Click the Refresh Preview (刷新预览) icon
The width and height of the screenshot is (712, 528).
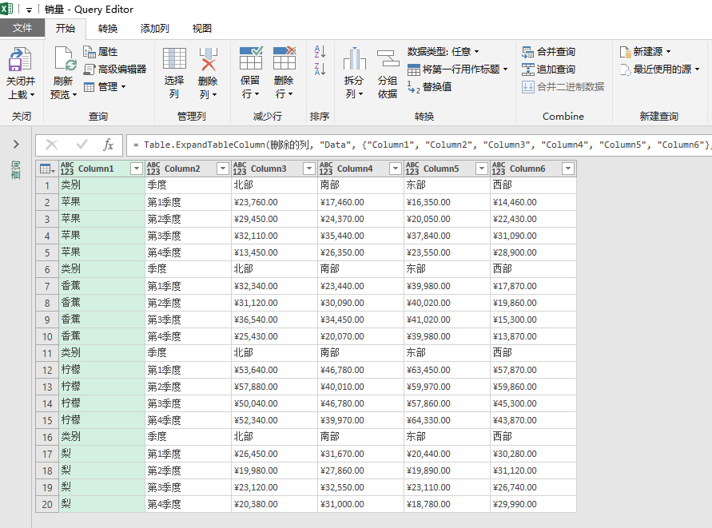click(x=65, y=60)
